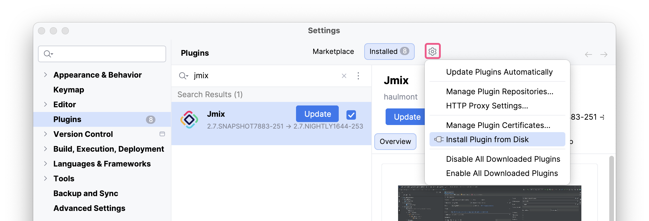Expand the Version Control section
The width and height of the screenshot is (649, 221).
[45, 134]
